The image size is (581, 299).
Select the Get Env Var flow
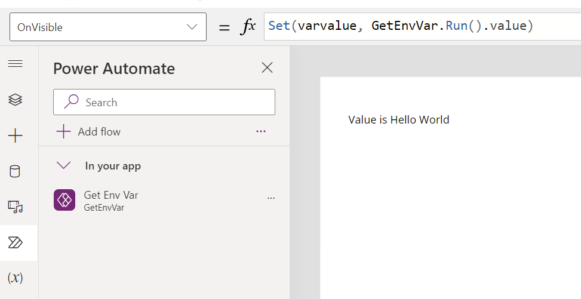164,200
